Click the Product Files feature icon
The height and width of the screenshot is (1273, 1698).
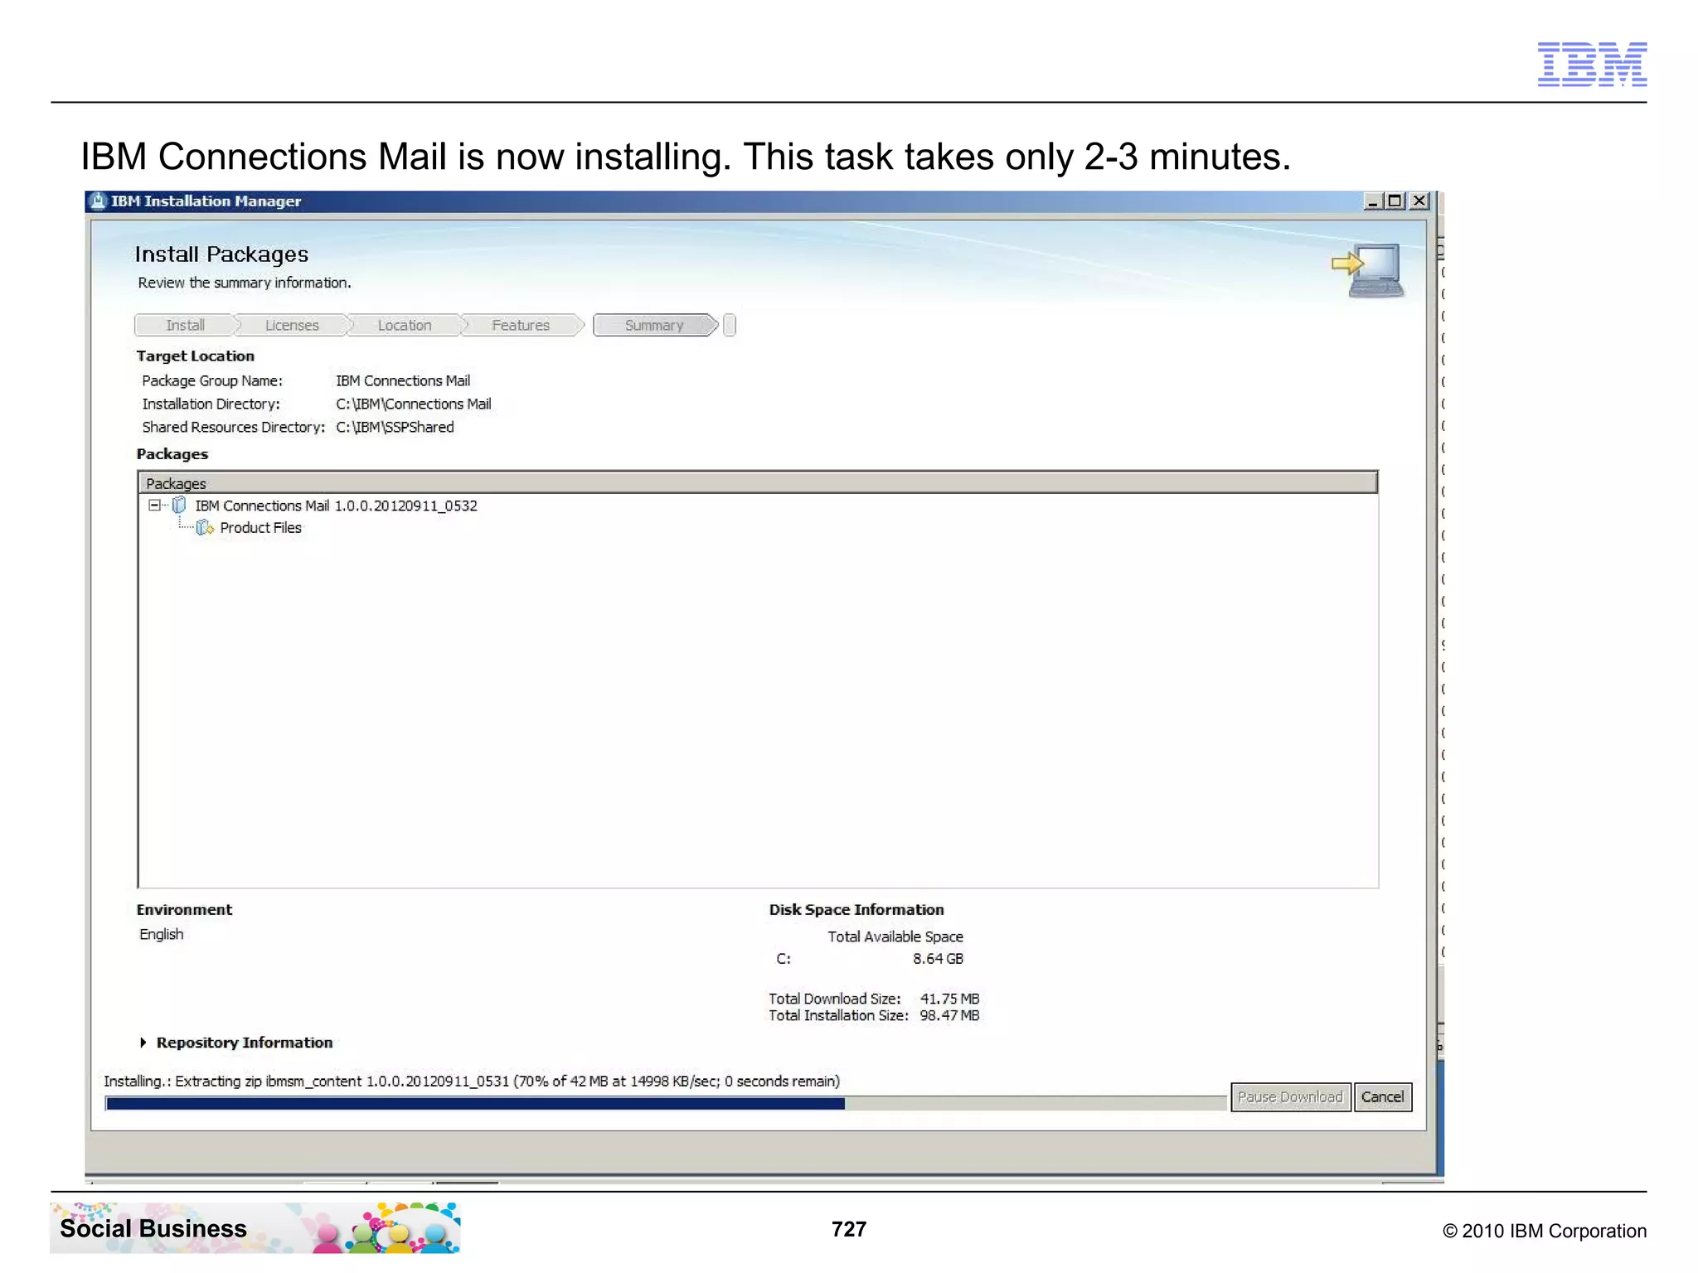click(x=205, y=528)
